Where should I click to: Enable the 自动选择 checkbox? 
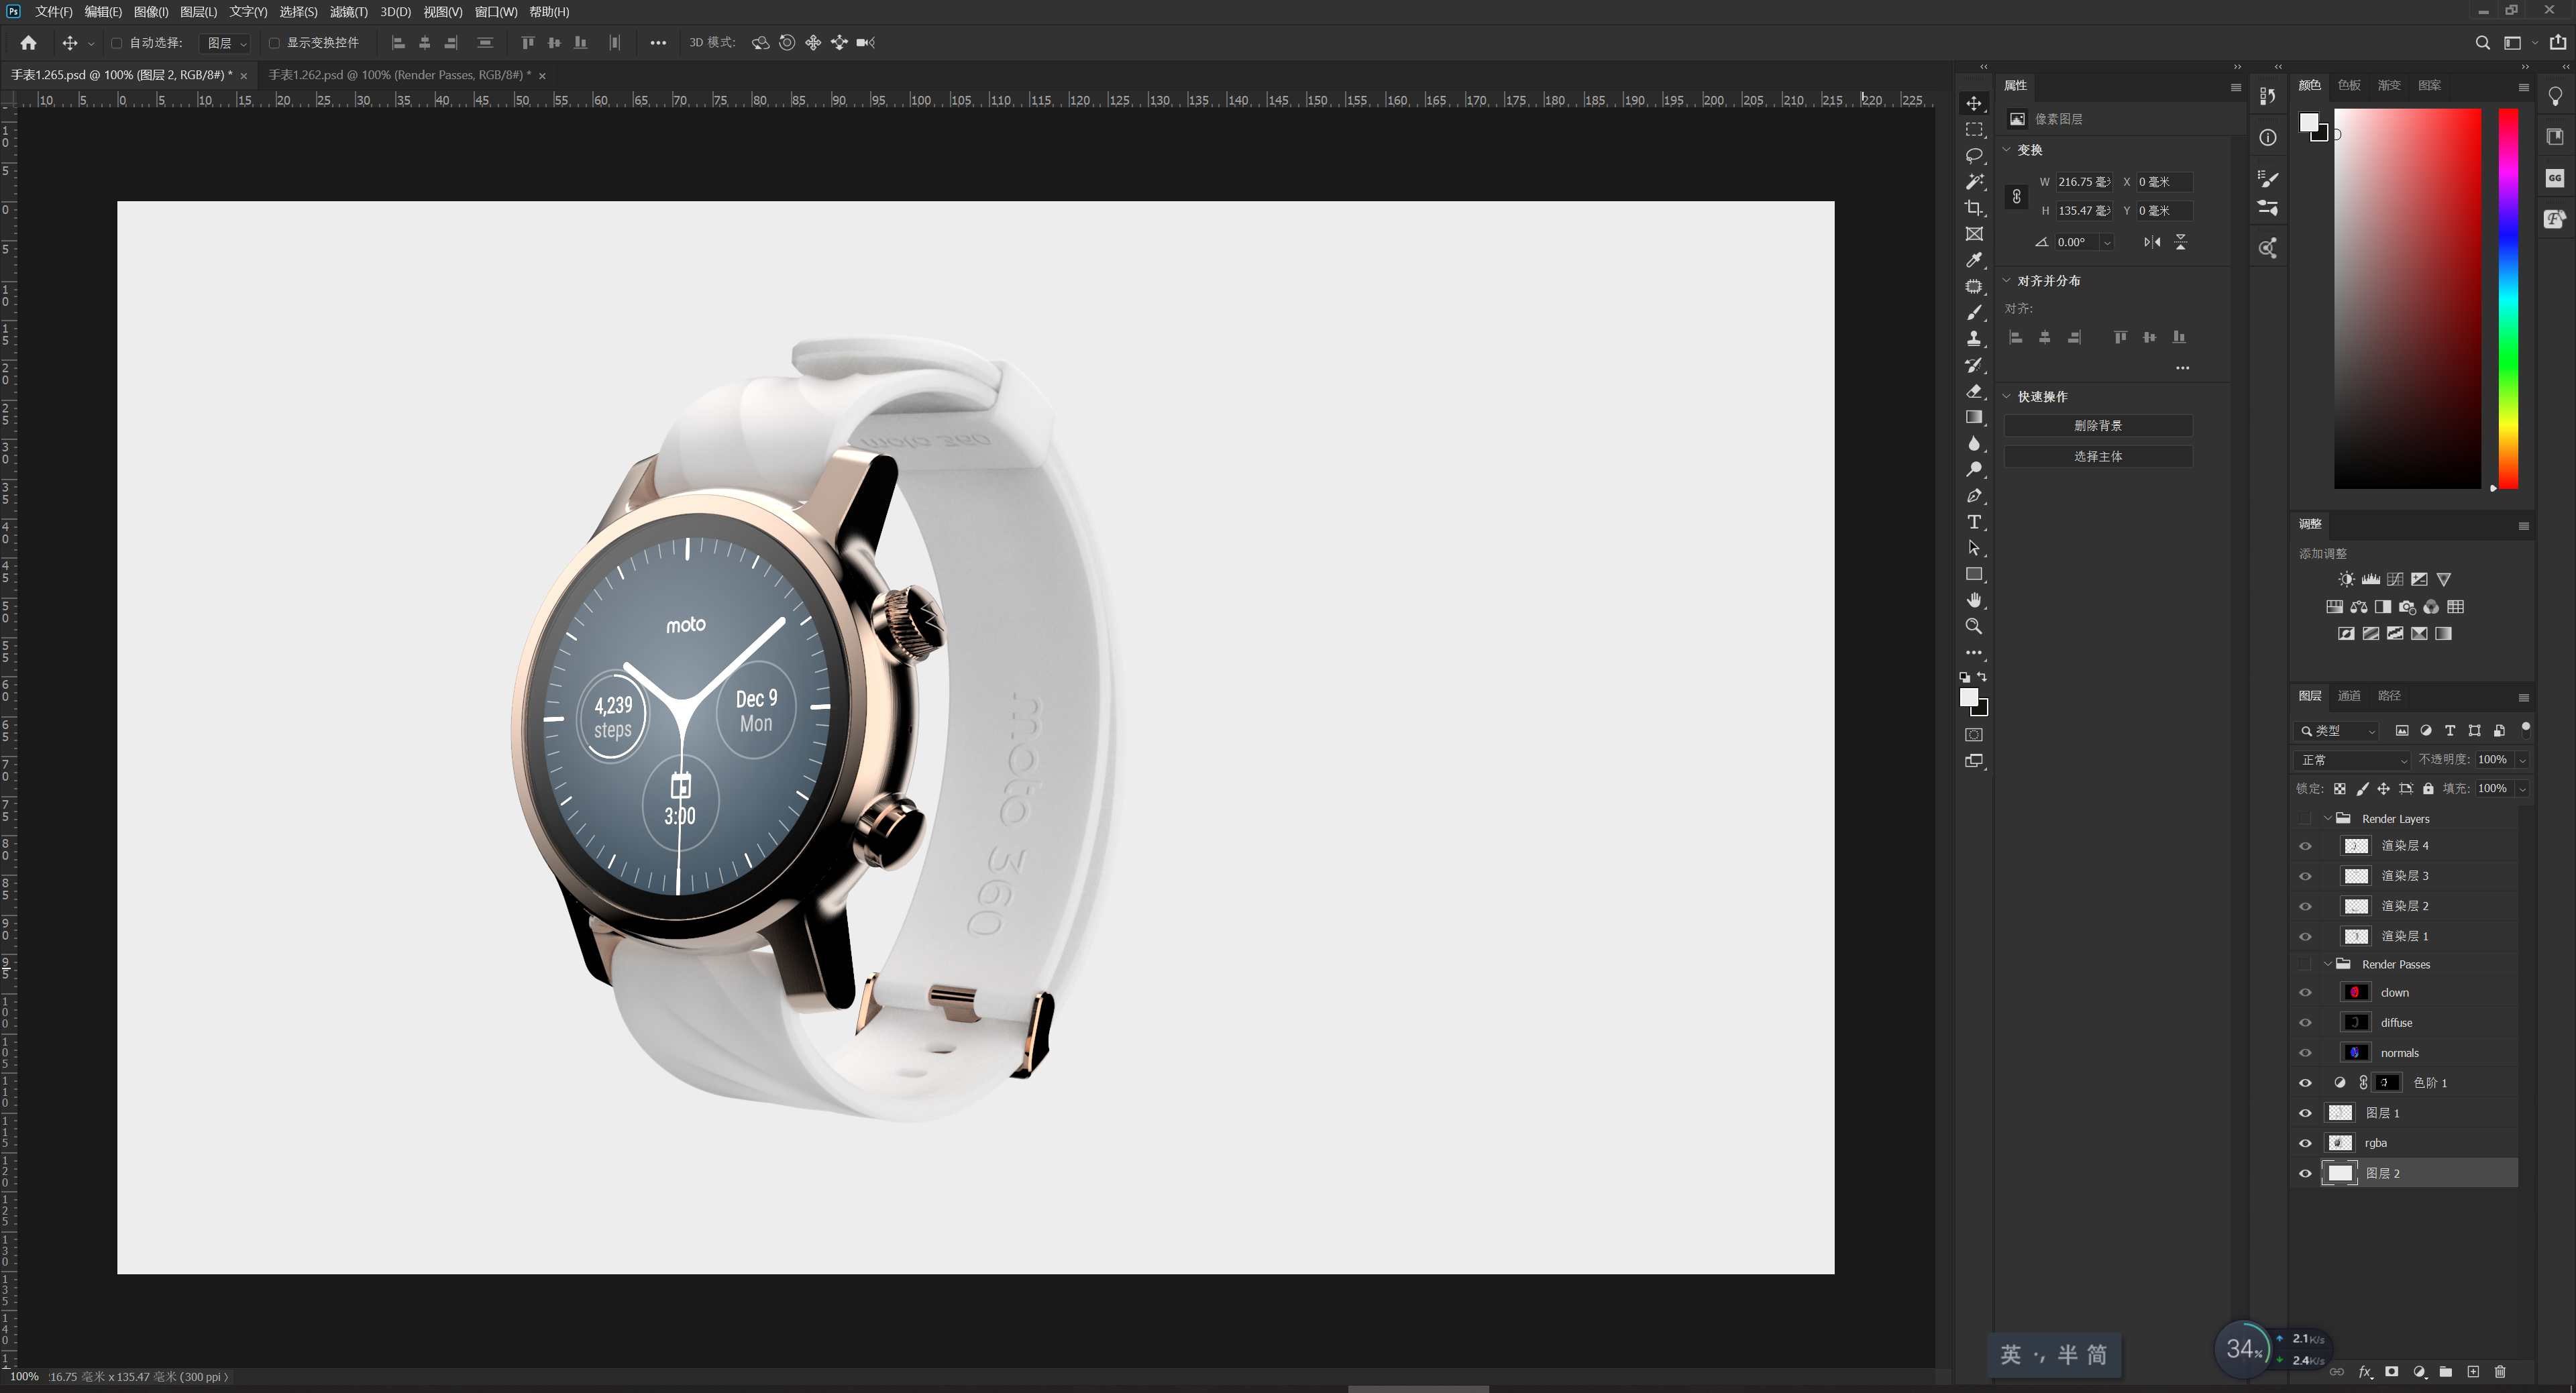pyautogui.click(x=117, y=43)
